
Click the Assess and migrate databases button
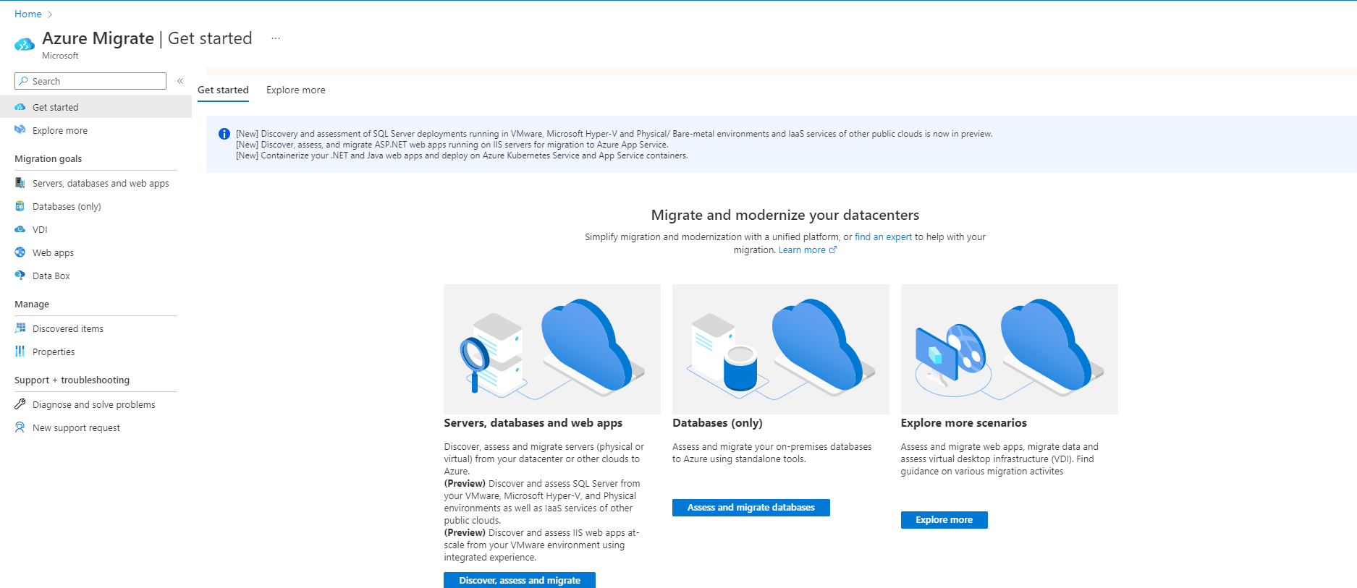tap(751, 508)
